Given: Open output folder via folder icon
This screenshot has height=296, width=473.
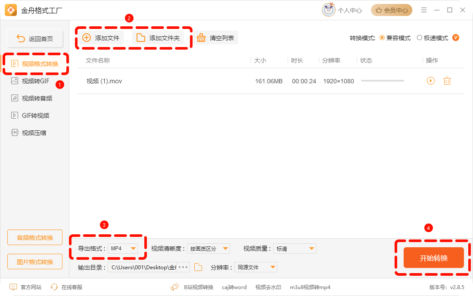Looking at the screenshot, I should (198, 268).
